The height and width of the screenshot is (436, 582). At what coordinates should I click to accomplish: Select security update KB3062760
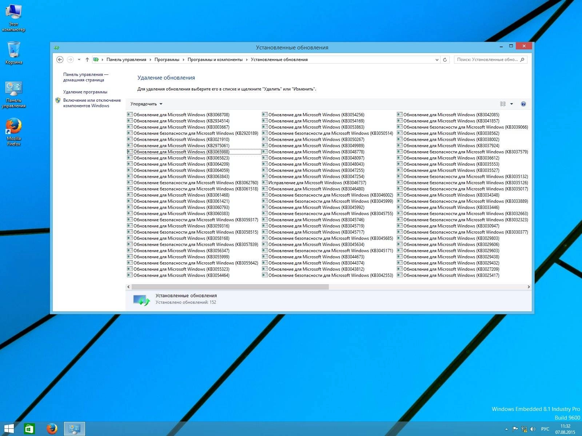(x=192, y=183)
